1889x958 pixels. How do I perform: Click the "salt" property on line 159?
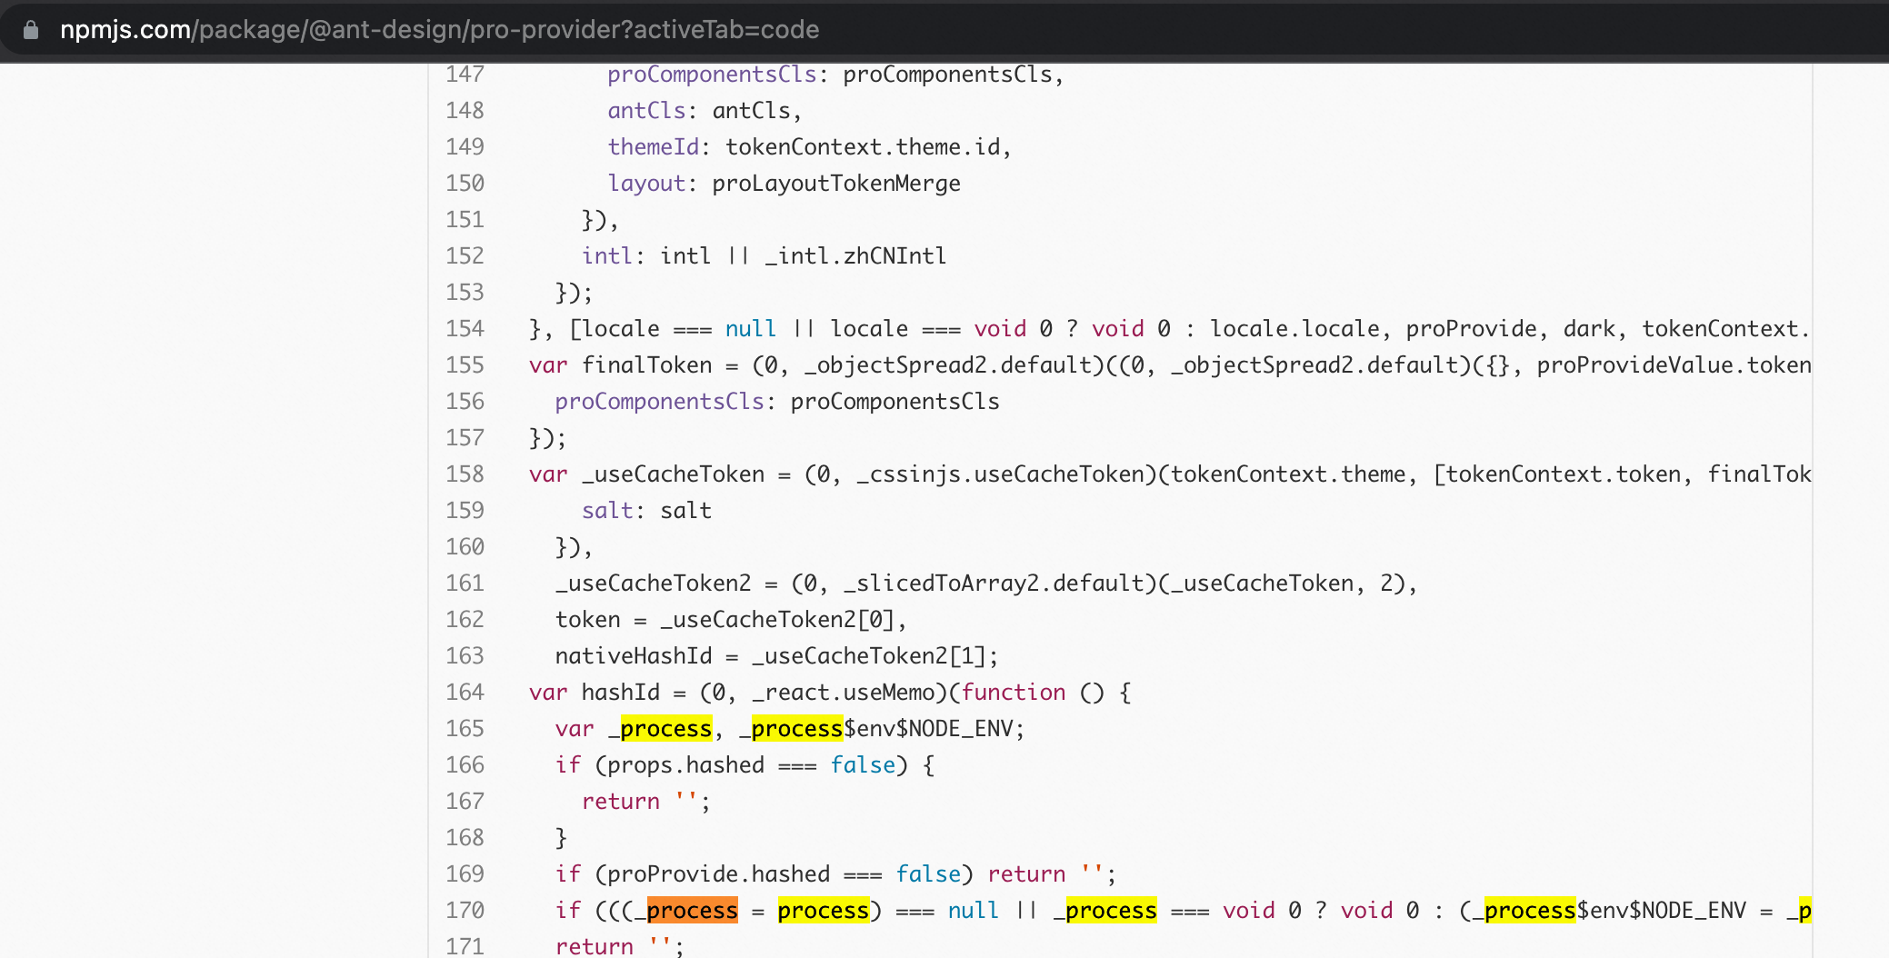(x=607, y=510)
